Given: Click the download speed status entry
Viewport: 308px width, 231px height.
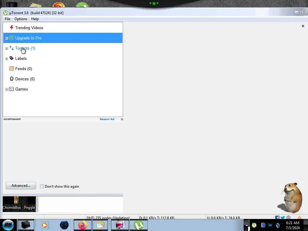Looking at the screenshot, I should pyautogui.click(x=157, y=218).
